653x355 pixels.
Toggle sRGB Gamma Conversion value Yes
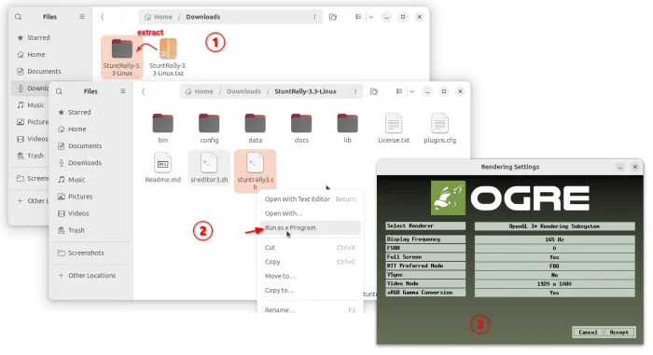[554, 293]
